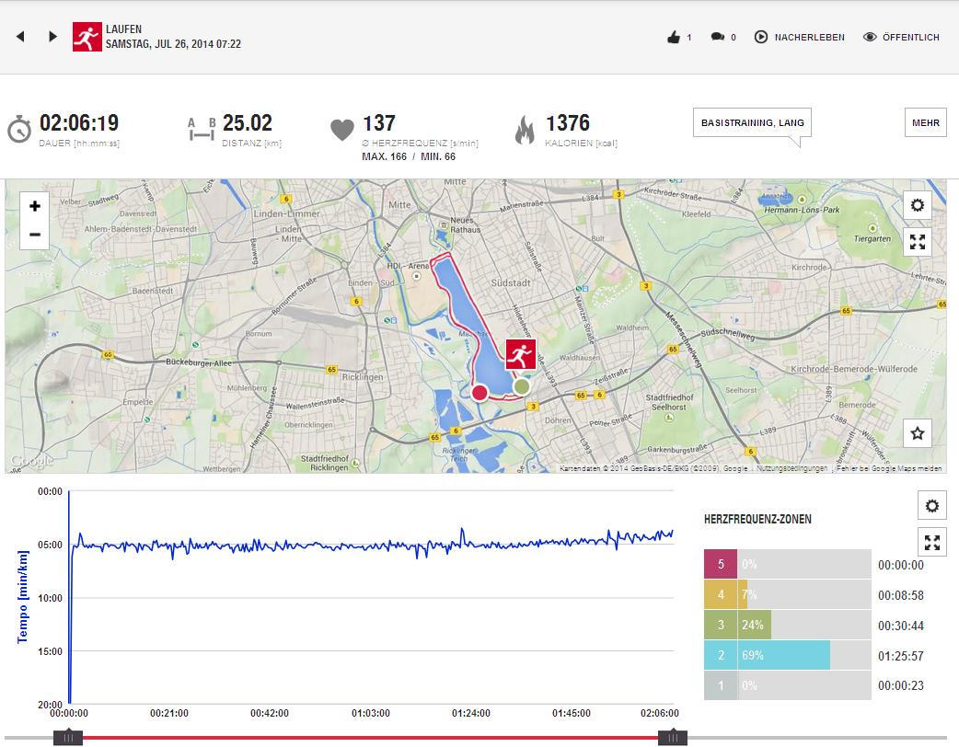Click the star favorite button on map
The height and width of the screenshot is (747, 959).
[x=917, y=432]
